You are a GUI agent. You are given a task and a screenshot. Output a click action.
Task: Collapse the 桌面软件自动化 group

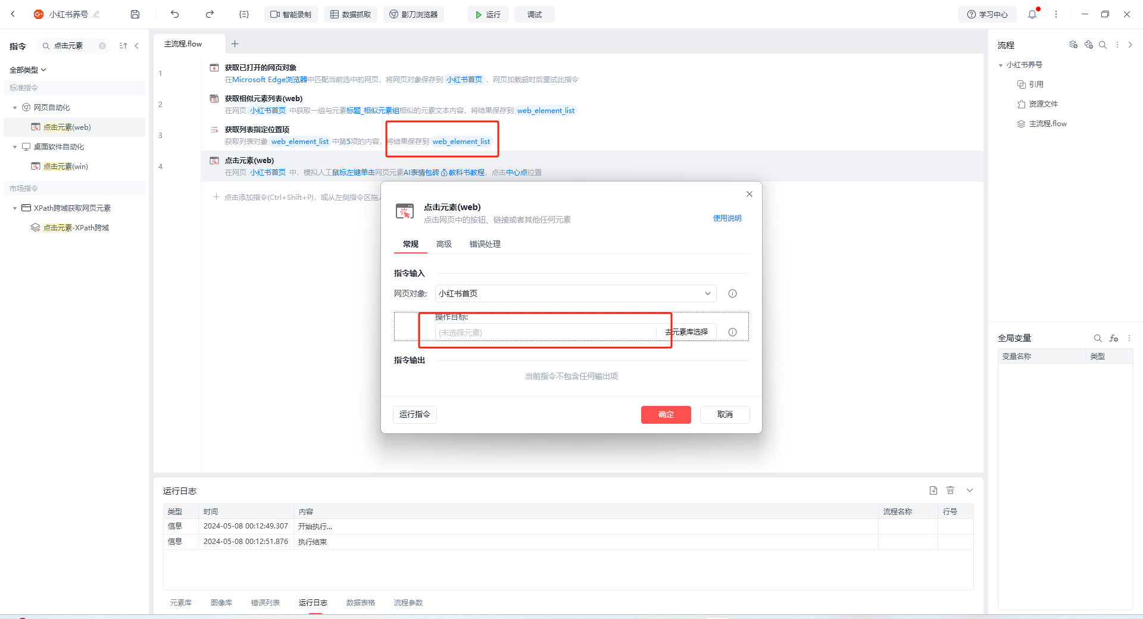(x=15, y=147)
